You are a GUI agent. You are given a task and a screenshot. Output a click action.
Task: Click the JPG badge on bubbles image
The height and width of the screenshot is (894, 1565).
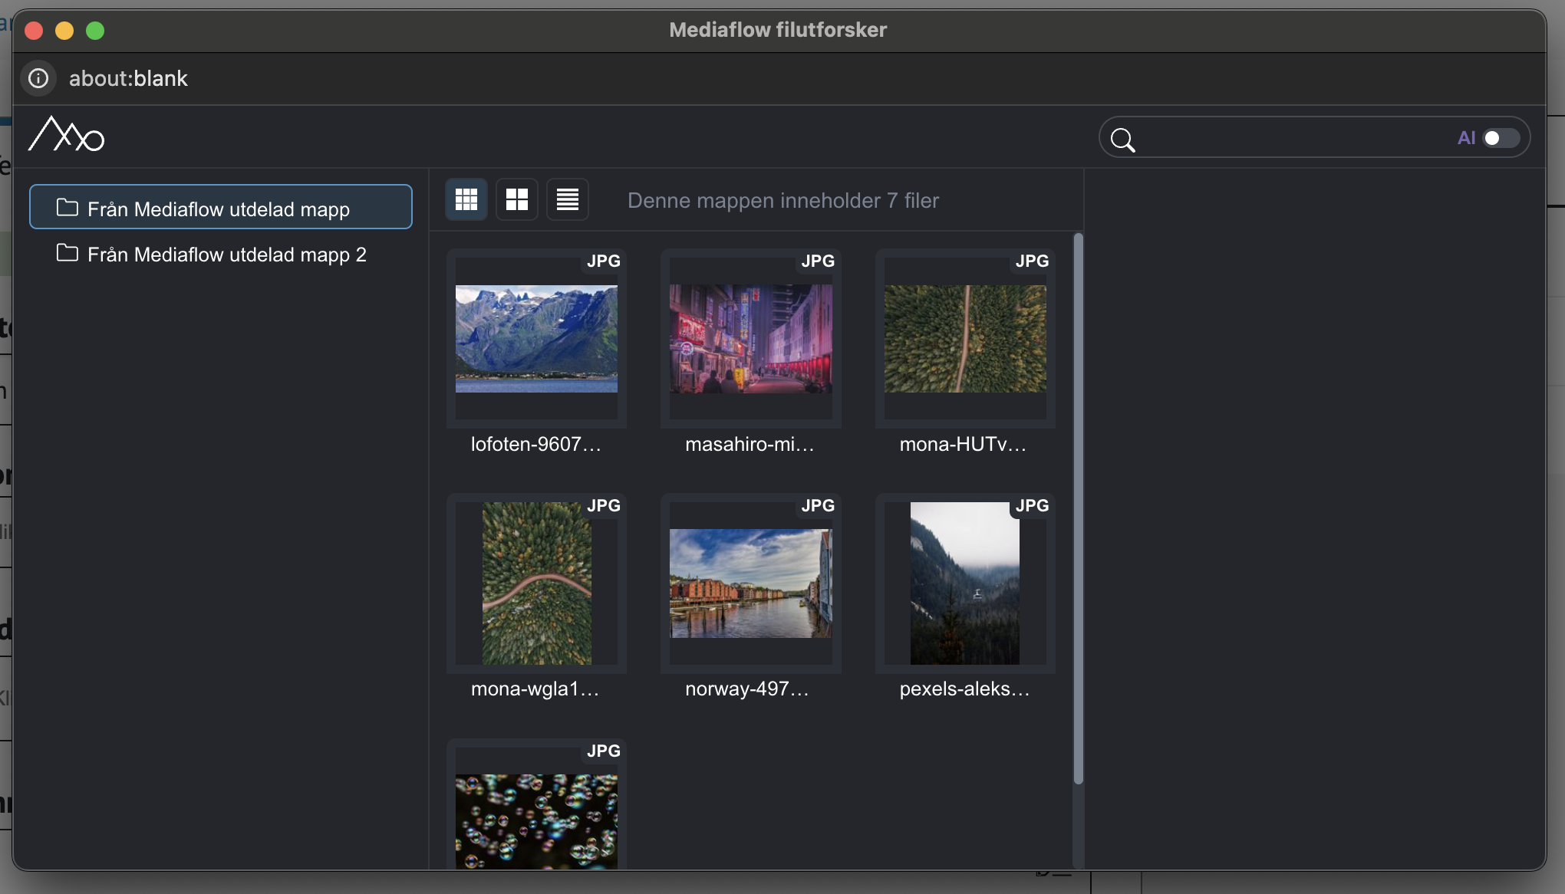click(x=603, y=751)
